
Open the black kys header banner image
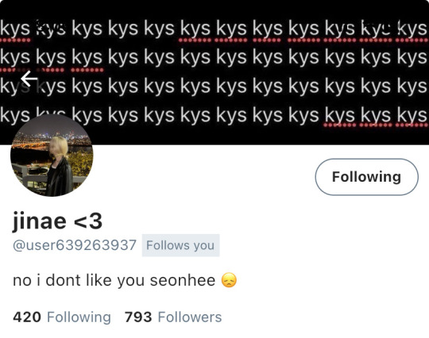[x=214, y=72]
